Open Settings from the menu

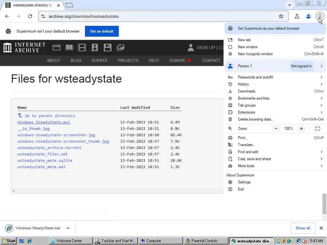(275, 182)
